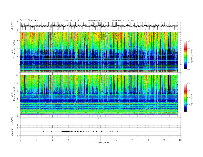Screen dimensions: 203x157
Task: Click the "ch.4(V)" axis label
Action: 12,132
